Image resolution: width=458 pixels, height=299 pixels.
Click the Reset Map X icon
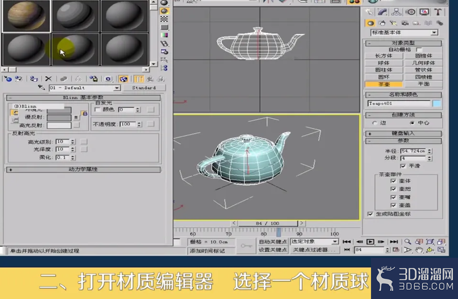pyautogui.click(x=48, y=79)
